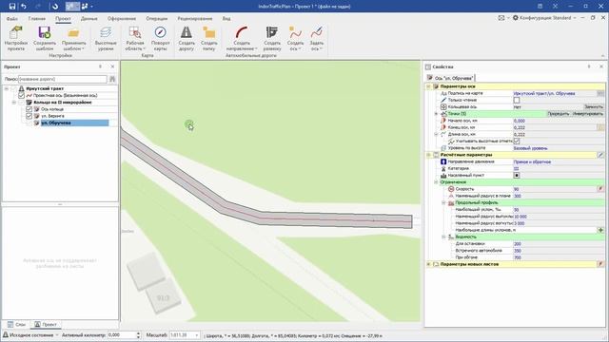Open Применить шаблон dropdown button
Screen dimensions: 609x342
(x=74, y=38)
